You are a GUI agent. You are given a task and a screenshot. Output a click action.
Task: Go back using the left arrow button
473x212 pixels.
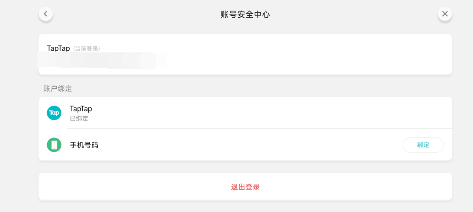[x=46, y=14]
